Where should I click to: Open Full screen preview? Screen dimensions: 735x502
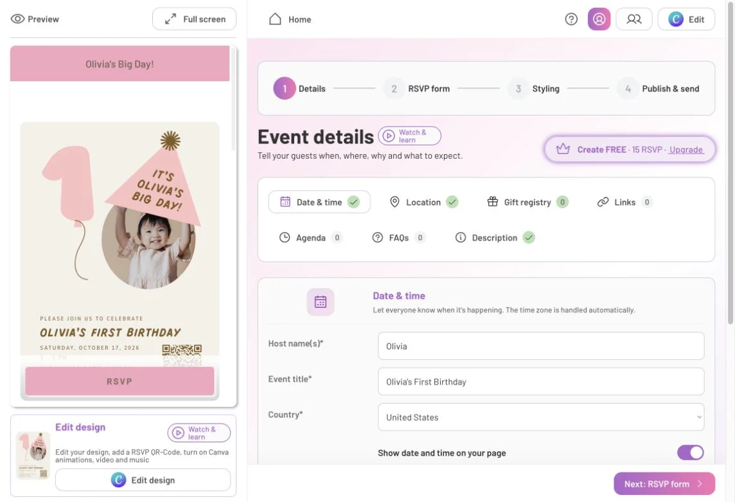[194, 19]
